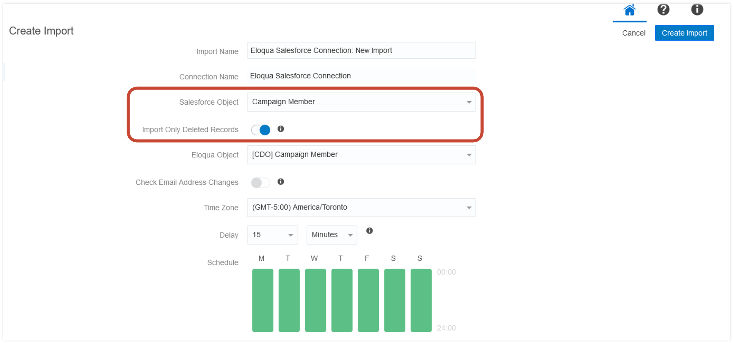Open the Salesforce Object dropdown

point(469,102)
